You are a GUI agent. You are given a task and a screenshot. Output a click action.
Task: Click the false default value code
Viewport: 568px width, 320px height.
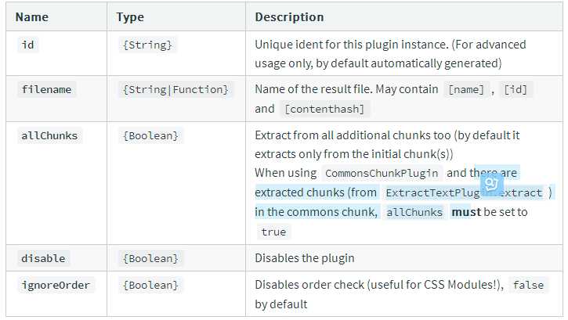(528, 285)
